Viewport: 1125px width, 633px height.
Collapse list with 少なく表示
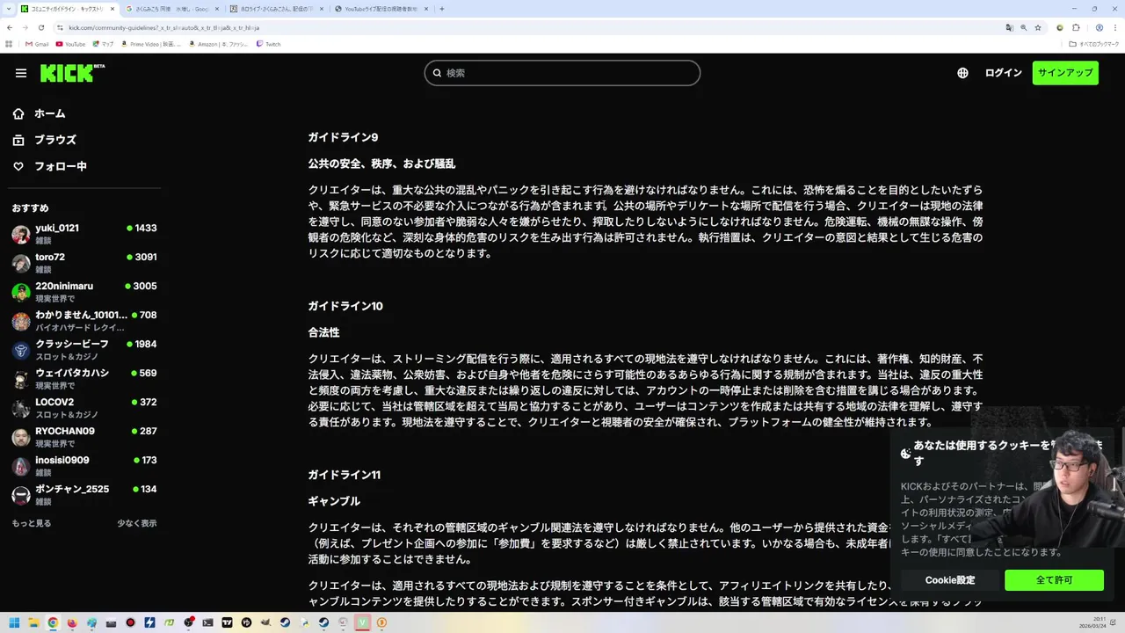[x=137, y=523]
